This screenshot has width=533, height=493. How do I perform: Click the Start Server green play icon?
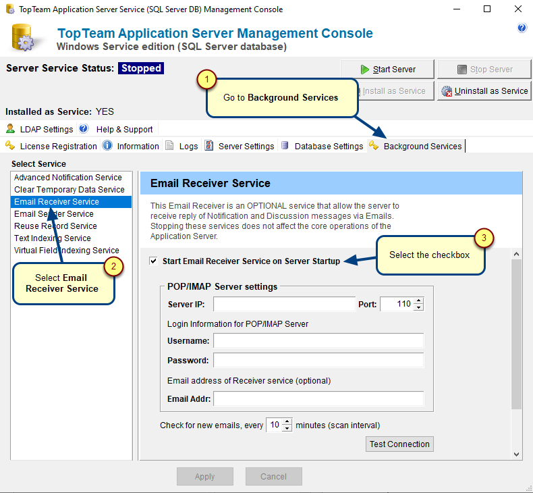coord(365,70)
